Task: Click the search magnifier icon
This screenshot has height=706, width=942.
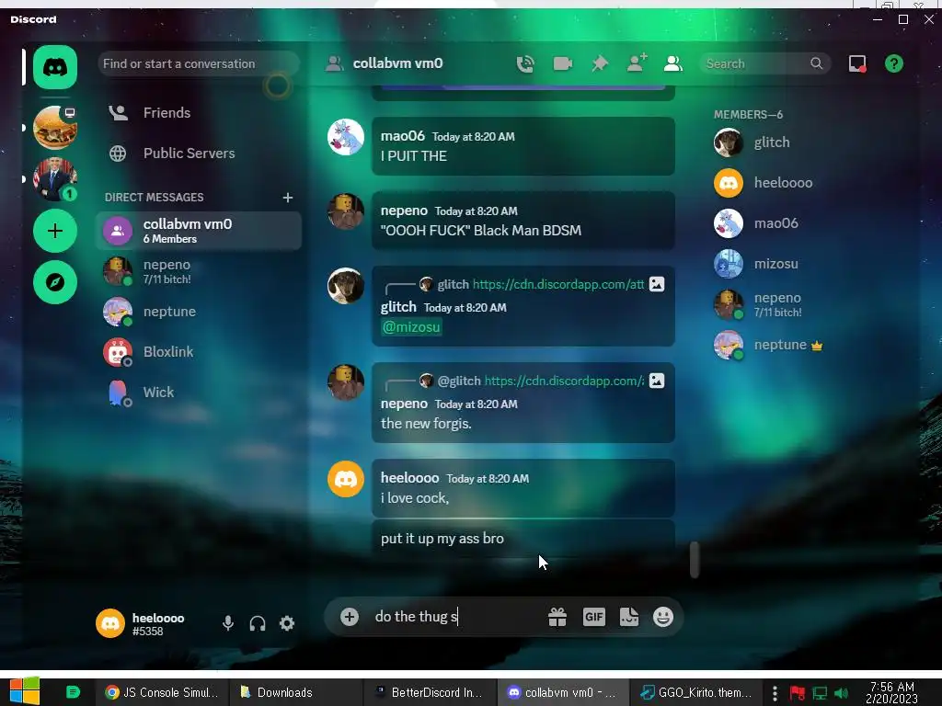Action: coord(816,63)
